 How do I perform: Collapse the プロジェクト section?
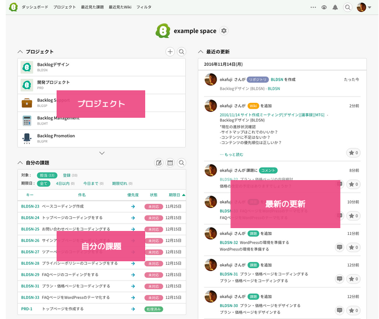point(21,51)
